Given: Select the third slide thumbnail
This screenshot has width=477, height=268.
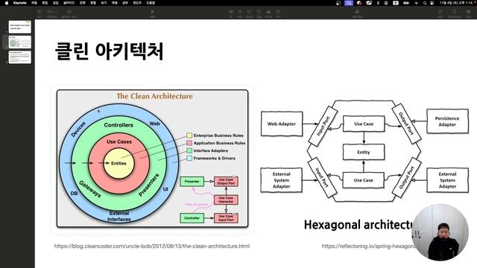Looking at the screenshot, I should click(x=20, y=57).
